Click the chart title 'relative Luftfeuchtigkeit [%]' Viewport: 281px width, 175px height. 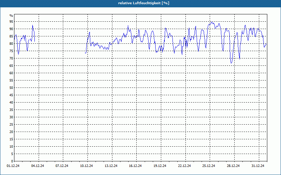tap(144, 3)
